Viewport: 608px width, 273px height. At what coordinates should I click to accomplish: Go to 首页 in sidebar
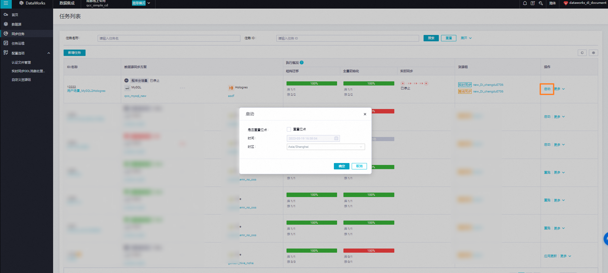pyautogui.click(x=15, y=15)
